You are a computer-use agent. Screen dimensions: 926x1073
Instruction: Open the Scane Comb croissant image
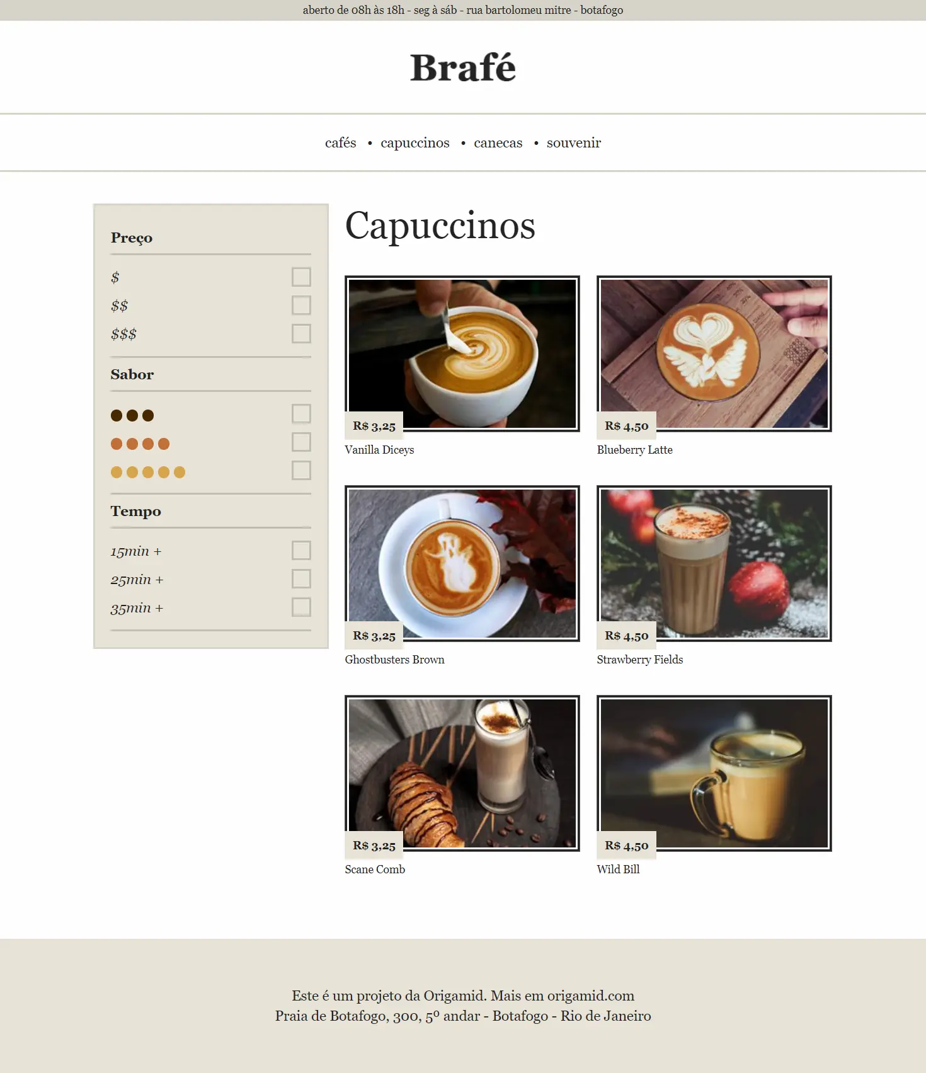(x=462, y=773)
